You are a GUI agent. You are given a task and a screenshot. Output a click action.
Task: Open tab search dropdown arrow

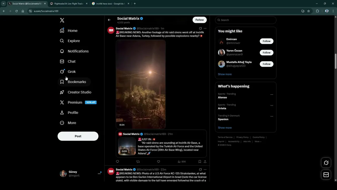coord(3,4)
